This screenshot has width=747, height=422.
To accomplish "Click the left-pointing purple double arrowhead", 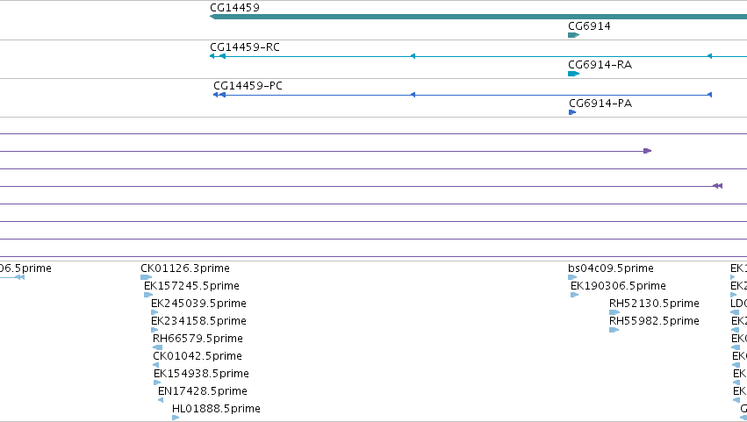I will 717,186.
